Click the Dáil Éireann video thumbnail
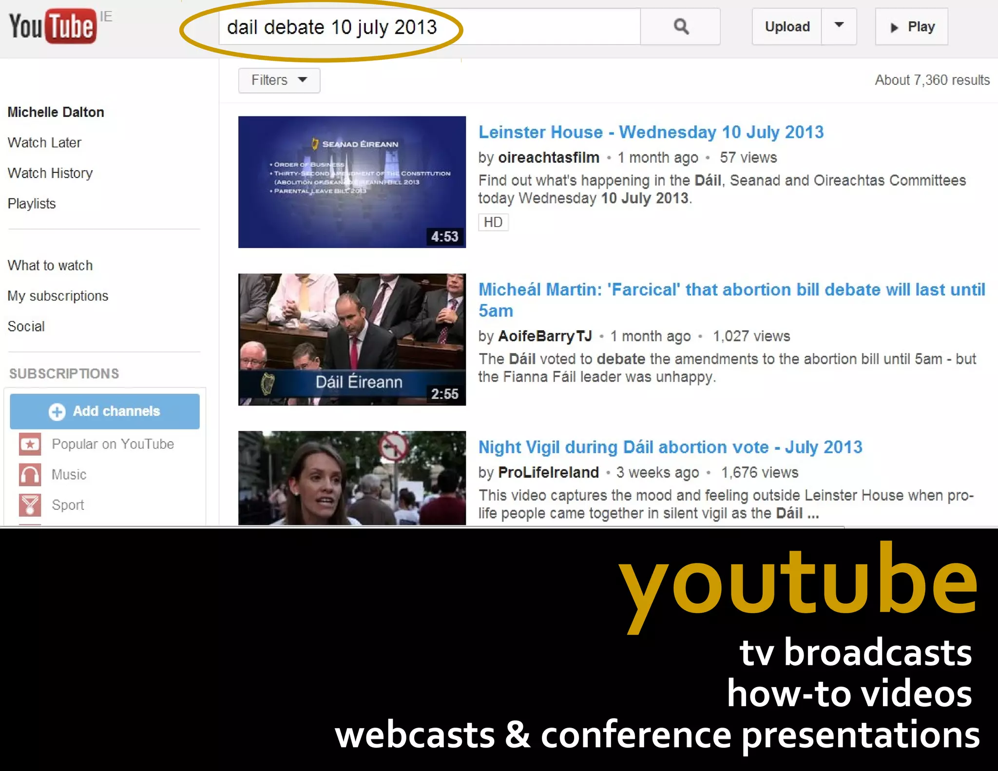This screenshot has height=771, width=998. click(x=352, y=339)
